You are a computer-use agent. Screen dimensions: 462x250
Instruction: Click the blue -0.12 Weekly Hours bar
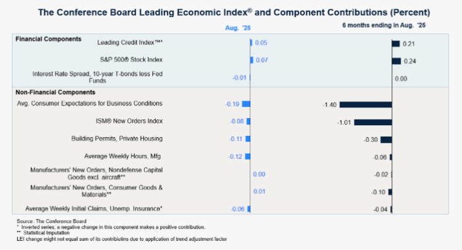pyautogui.click(x=247, y=156)
